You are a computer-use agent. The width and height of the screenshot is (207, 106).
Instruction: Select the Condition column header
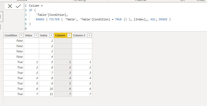pos(11,35)
